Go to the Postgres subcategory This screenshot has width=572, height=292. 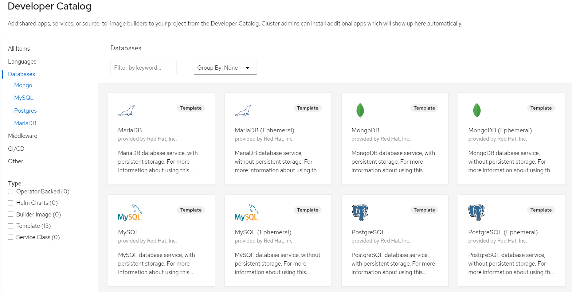pyautogui.click(x=25, y=111)
